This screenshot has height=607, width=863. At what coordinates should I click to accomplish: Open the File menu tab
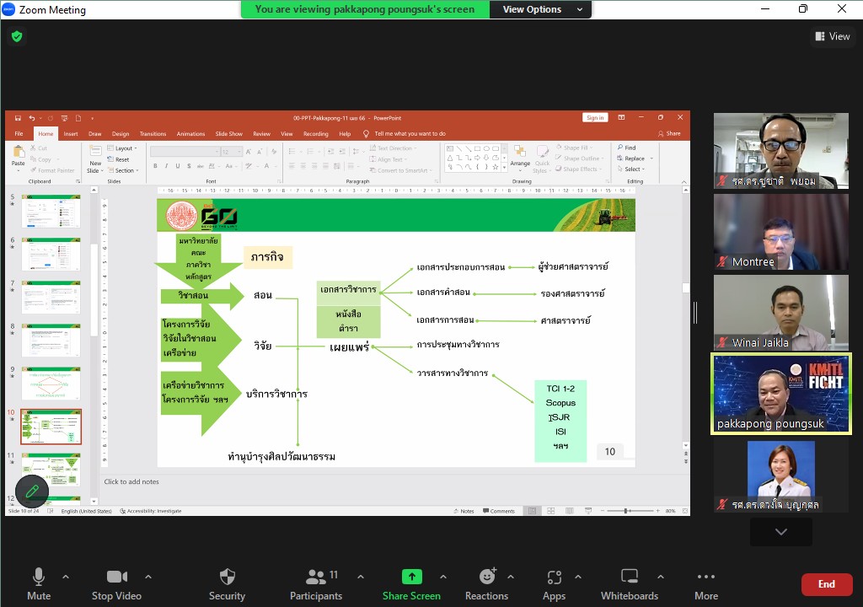point(19,134)
